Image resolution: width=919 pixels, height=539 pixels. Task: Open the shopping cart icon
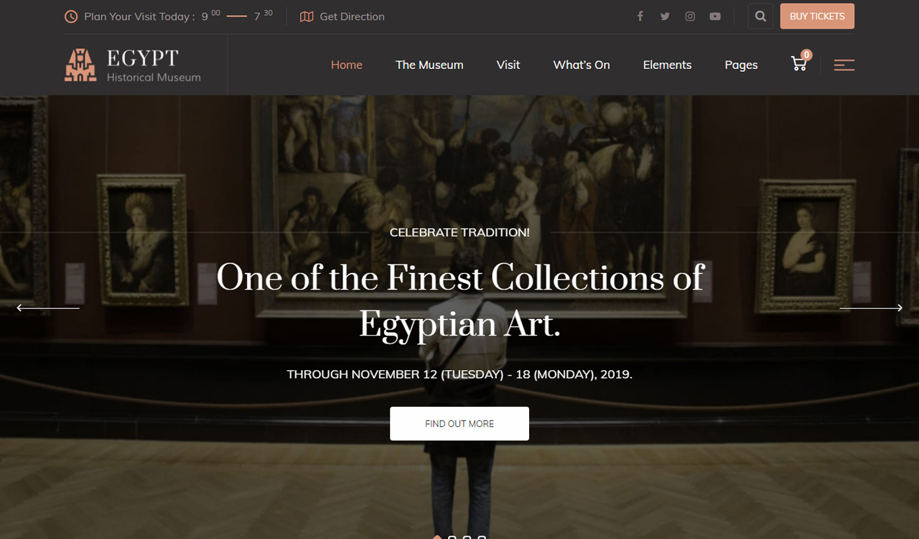[800, 63]
